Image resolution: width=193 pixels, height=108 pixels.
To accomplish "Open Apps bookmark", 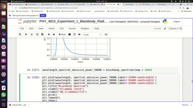I will coord(12,11).
